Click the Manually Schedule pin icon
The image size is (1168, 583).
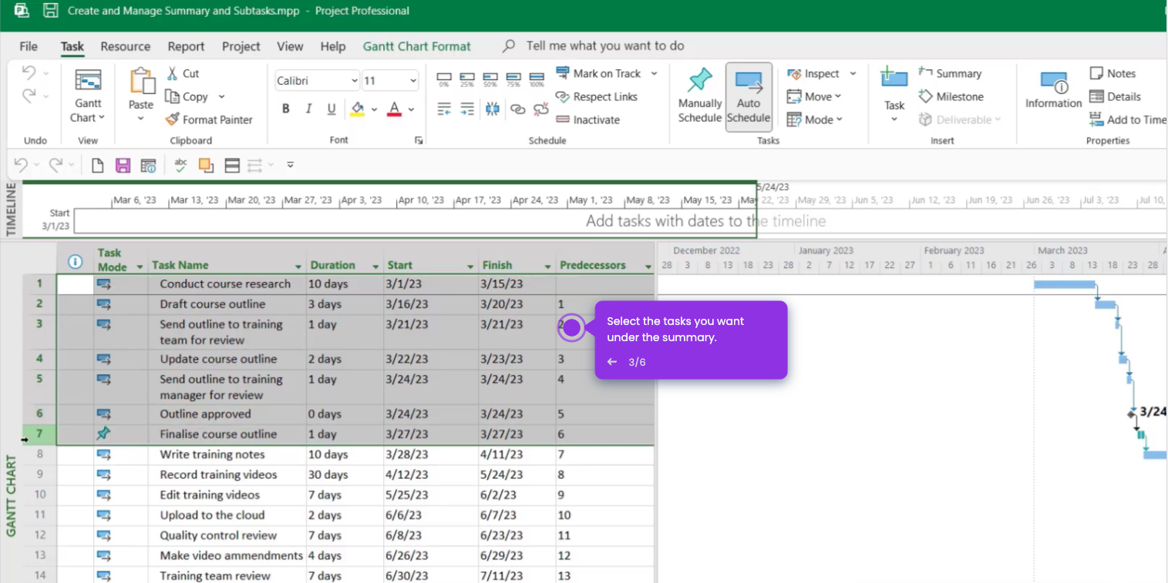coord(699,80)
